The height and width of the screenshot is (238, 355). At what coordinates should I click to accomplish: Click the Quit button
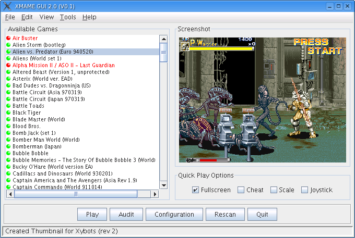pos(262,214)
